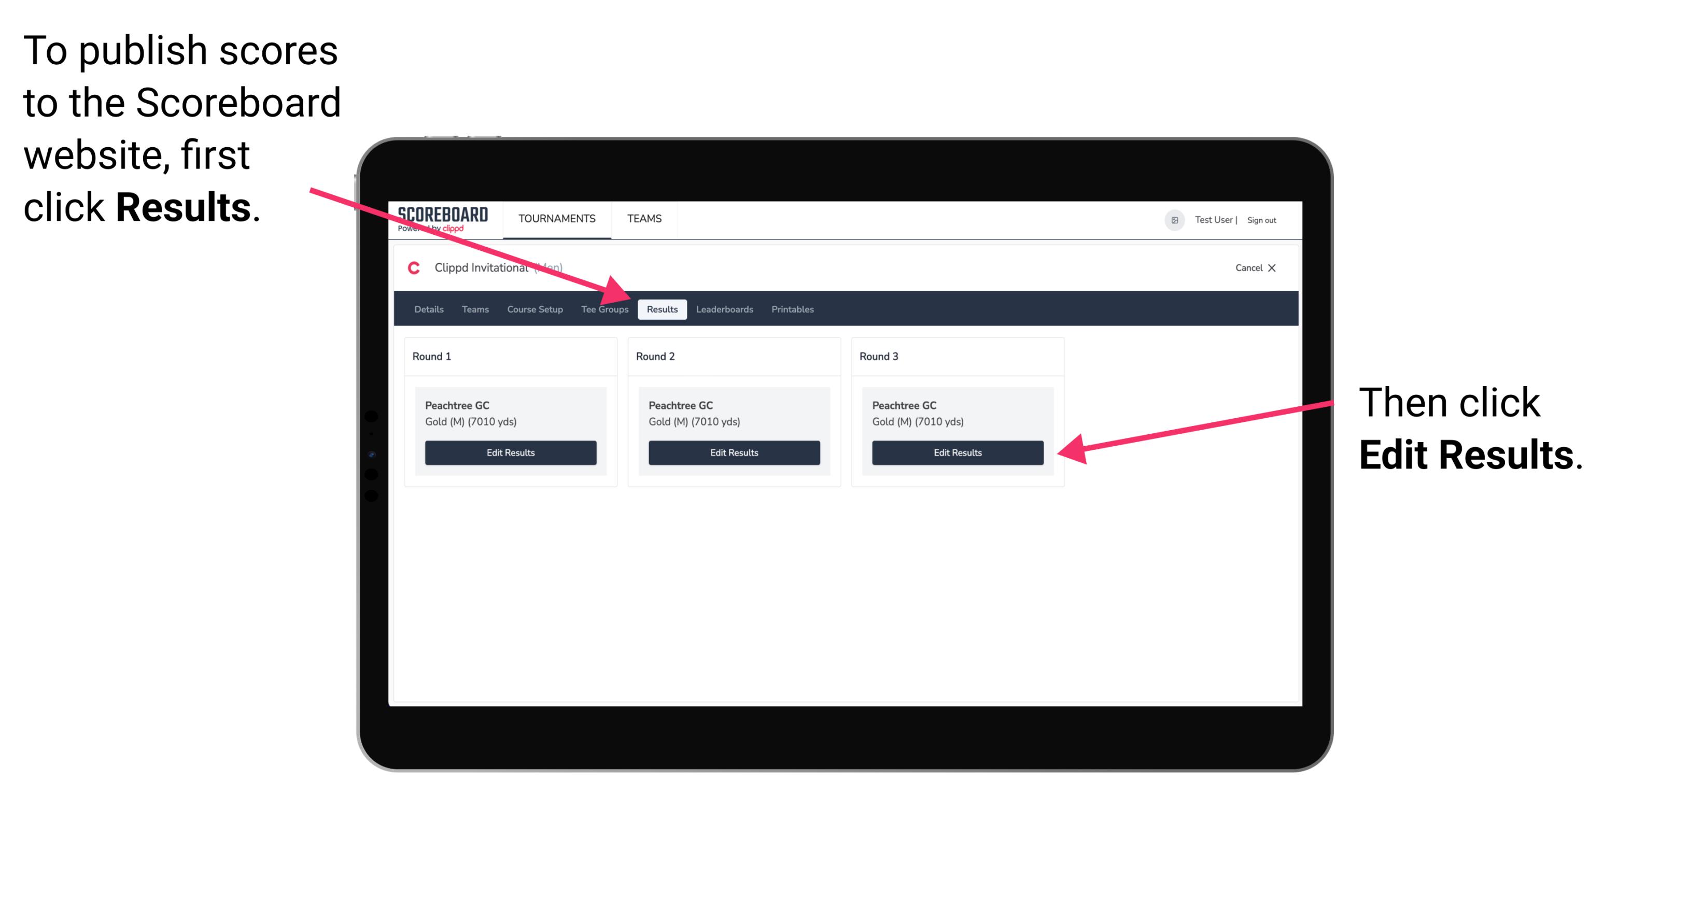Click Edit Results for Round 3
The image size is (1688, 908).
tap(956, 453)
